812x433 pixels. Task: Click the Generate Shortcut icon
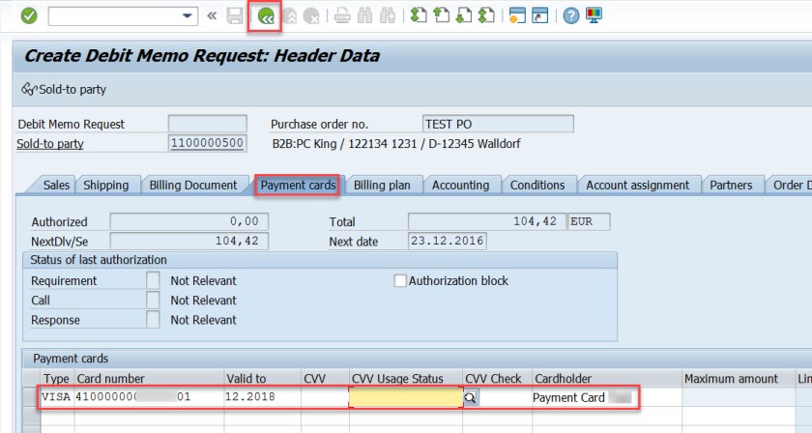[540, 15]
